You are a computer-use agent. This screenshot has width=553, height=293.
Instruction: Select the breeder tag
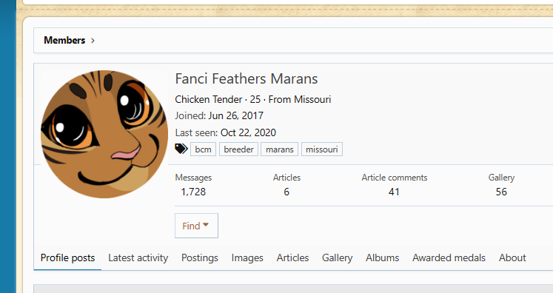(x=239, y=149)
